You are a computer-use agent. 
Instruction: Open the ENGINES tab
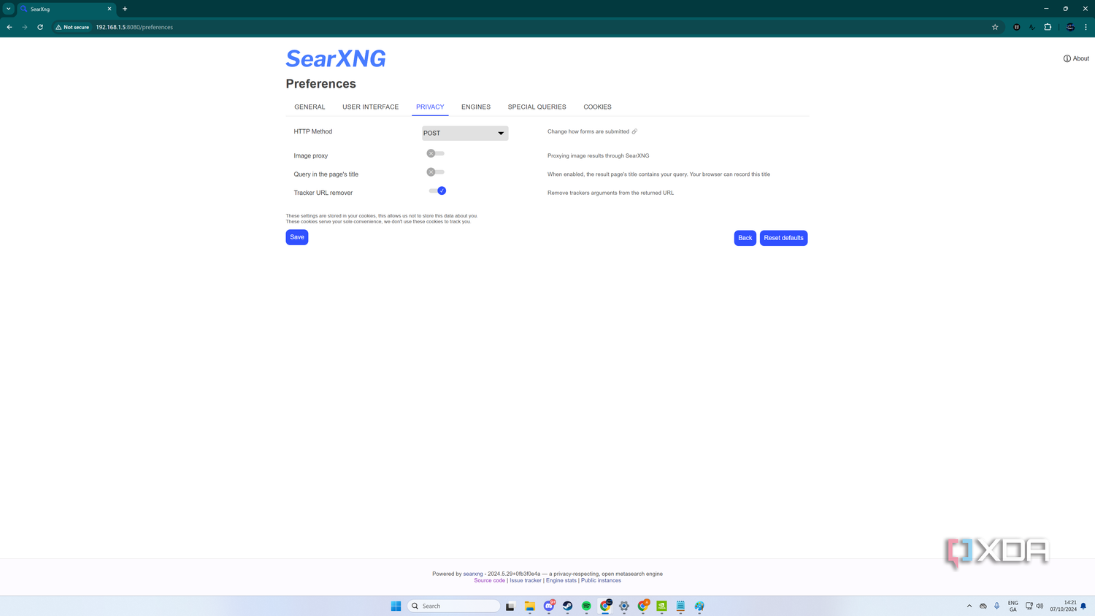[x=476, y=107]
